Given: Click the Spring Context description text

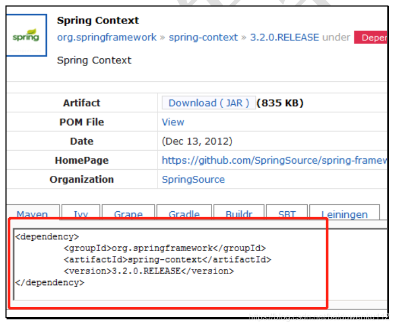Looking at the screenshot, I should pyautogui.click(x=94, y=60).
